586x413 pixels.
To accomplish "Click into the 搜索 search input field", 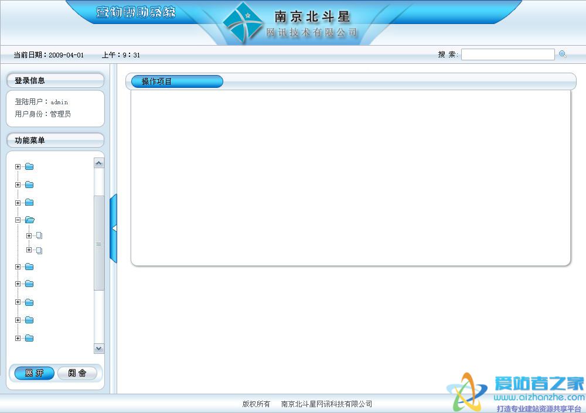I will click(x=507, y=54).
